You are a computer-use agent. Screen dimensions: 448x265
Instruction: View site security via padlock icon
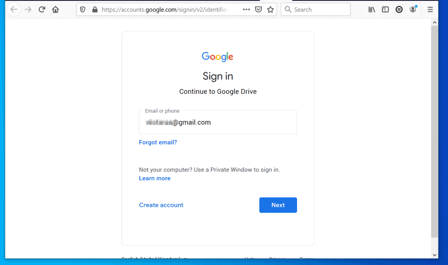point(95,10)
